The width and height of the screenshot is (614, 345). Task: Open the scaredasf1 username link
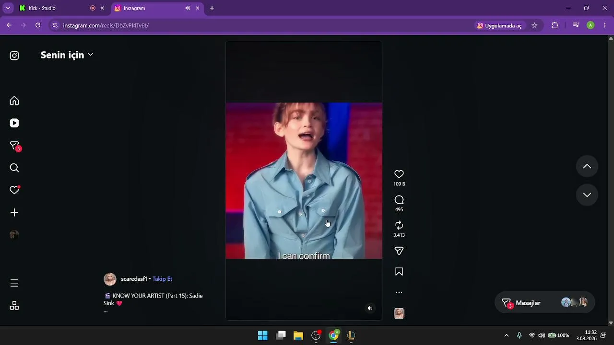134,279
